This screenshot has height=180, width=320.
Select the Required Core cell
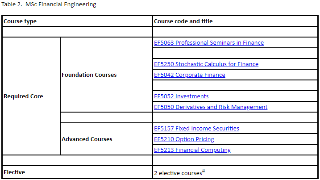point(31,96)
